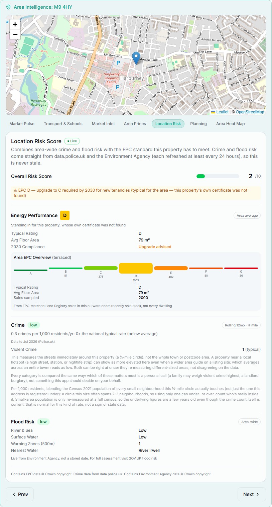Select the Area Prices tab
The width and height of the screenshot is (272, 507).
point(135,124)
